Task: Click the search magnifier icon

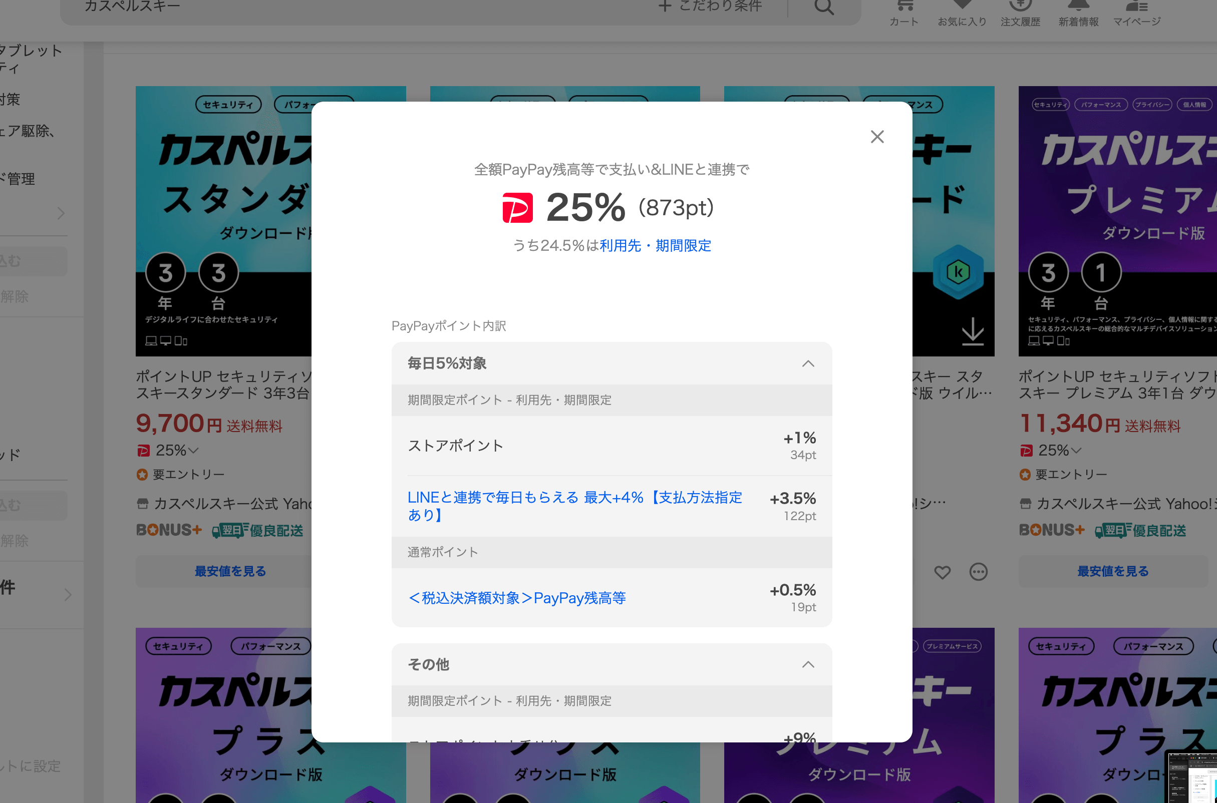Action: point(824,6)
